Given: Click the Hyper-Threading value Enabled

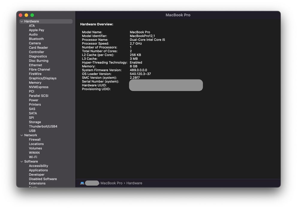Looking at the screenshot, I should tap(136, 62).
